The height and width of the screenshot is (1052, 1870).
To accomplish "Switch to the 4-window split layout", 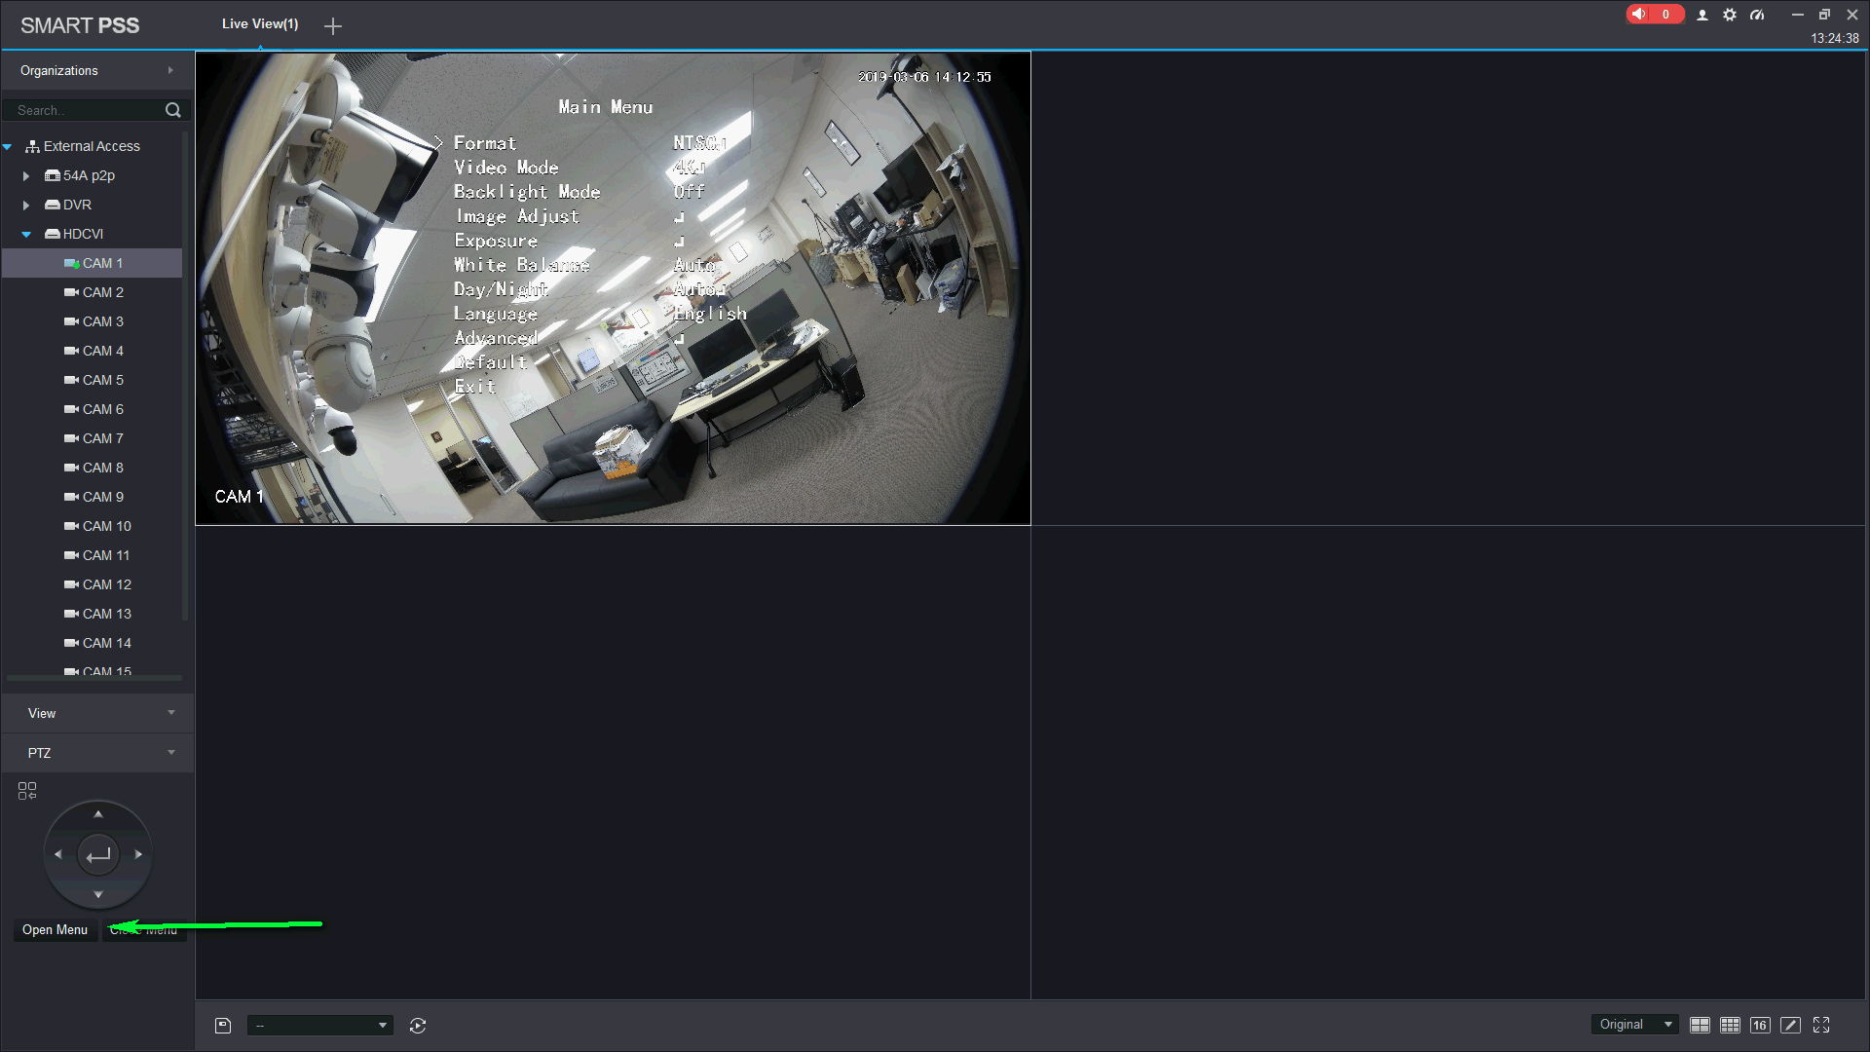I will (x=1700, y=1025).
